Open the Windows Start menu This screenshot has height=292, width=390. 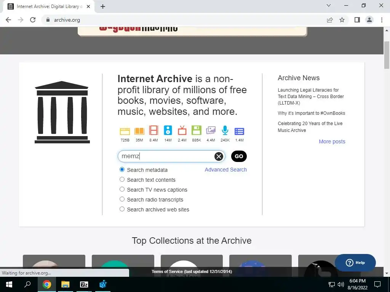tap(9, 284)
